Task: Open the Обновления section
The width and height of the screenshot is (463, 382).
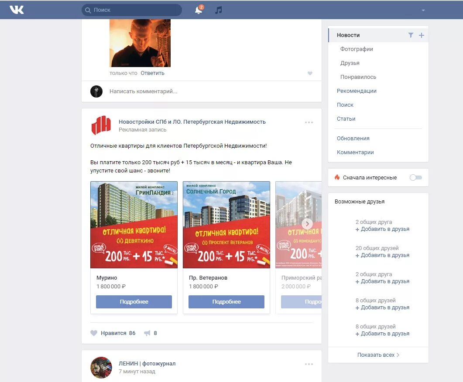Action: coord(353,138)
